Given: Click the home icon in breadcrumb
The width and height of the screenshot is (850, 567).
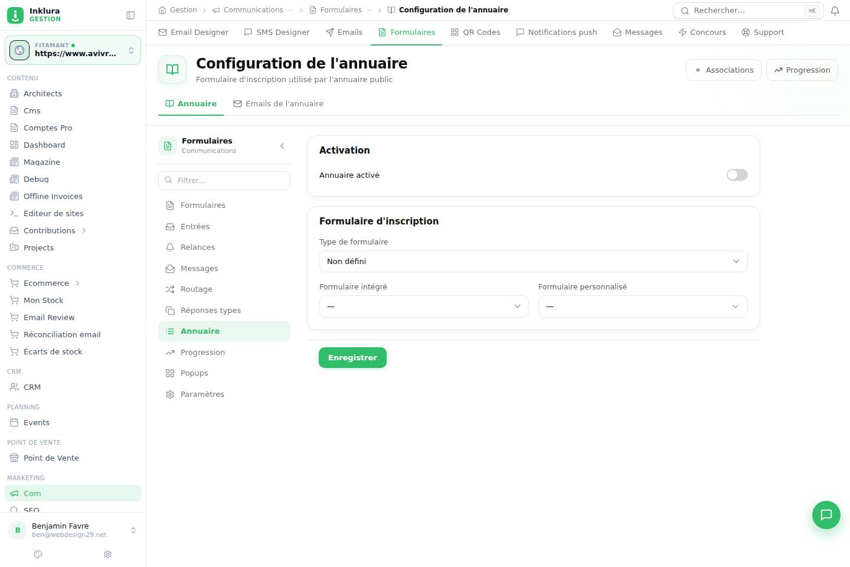Looking at the screenshot, I should tap(162, 10).
